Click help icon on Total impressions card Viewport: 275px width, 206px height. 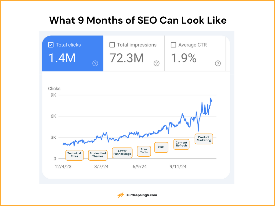(x=157, y=64)
